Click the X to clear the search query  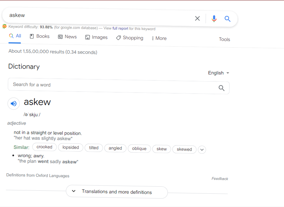tap(197, 19)
